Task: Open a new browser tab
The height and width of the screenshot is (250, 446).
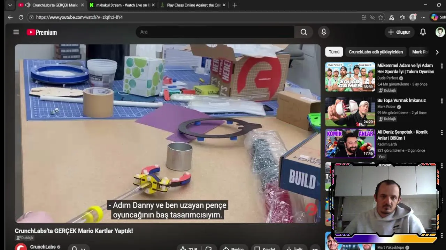Action: click(235, 5)
